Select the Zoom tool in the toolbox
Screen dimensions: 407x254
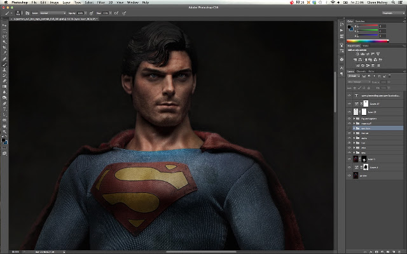4,131
